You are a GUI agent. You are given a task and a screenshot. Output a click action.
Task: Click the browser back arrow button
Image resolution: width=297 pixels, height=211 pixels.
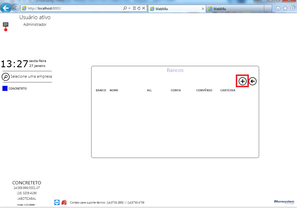[6, 8]
